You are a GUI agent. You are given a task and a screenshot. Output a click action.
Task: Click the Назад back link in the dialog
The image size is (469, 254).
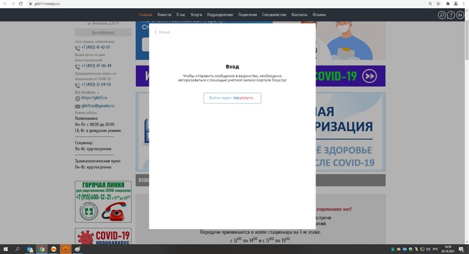pyautogui.click(x=162, y=32)
